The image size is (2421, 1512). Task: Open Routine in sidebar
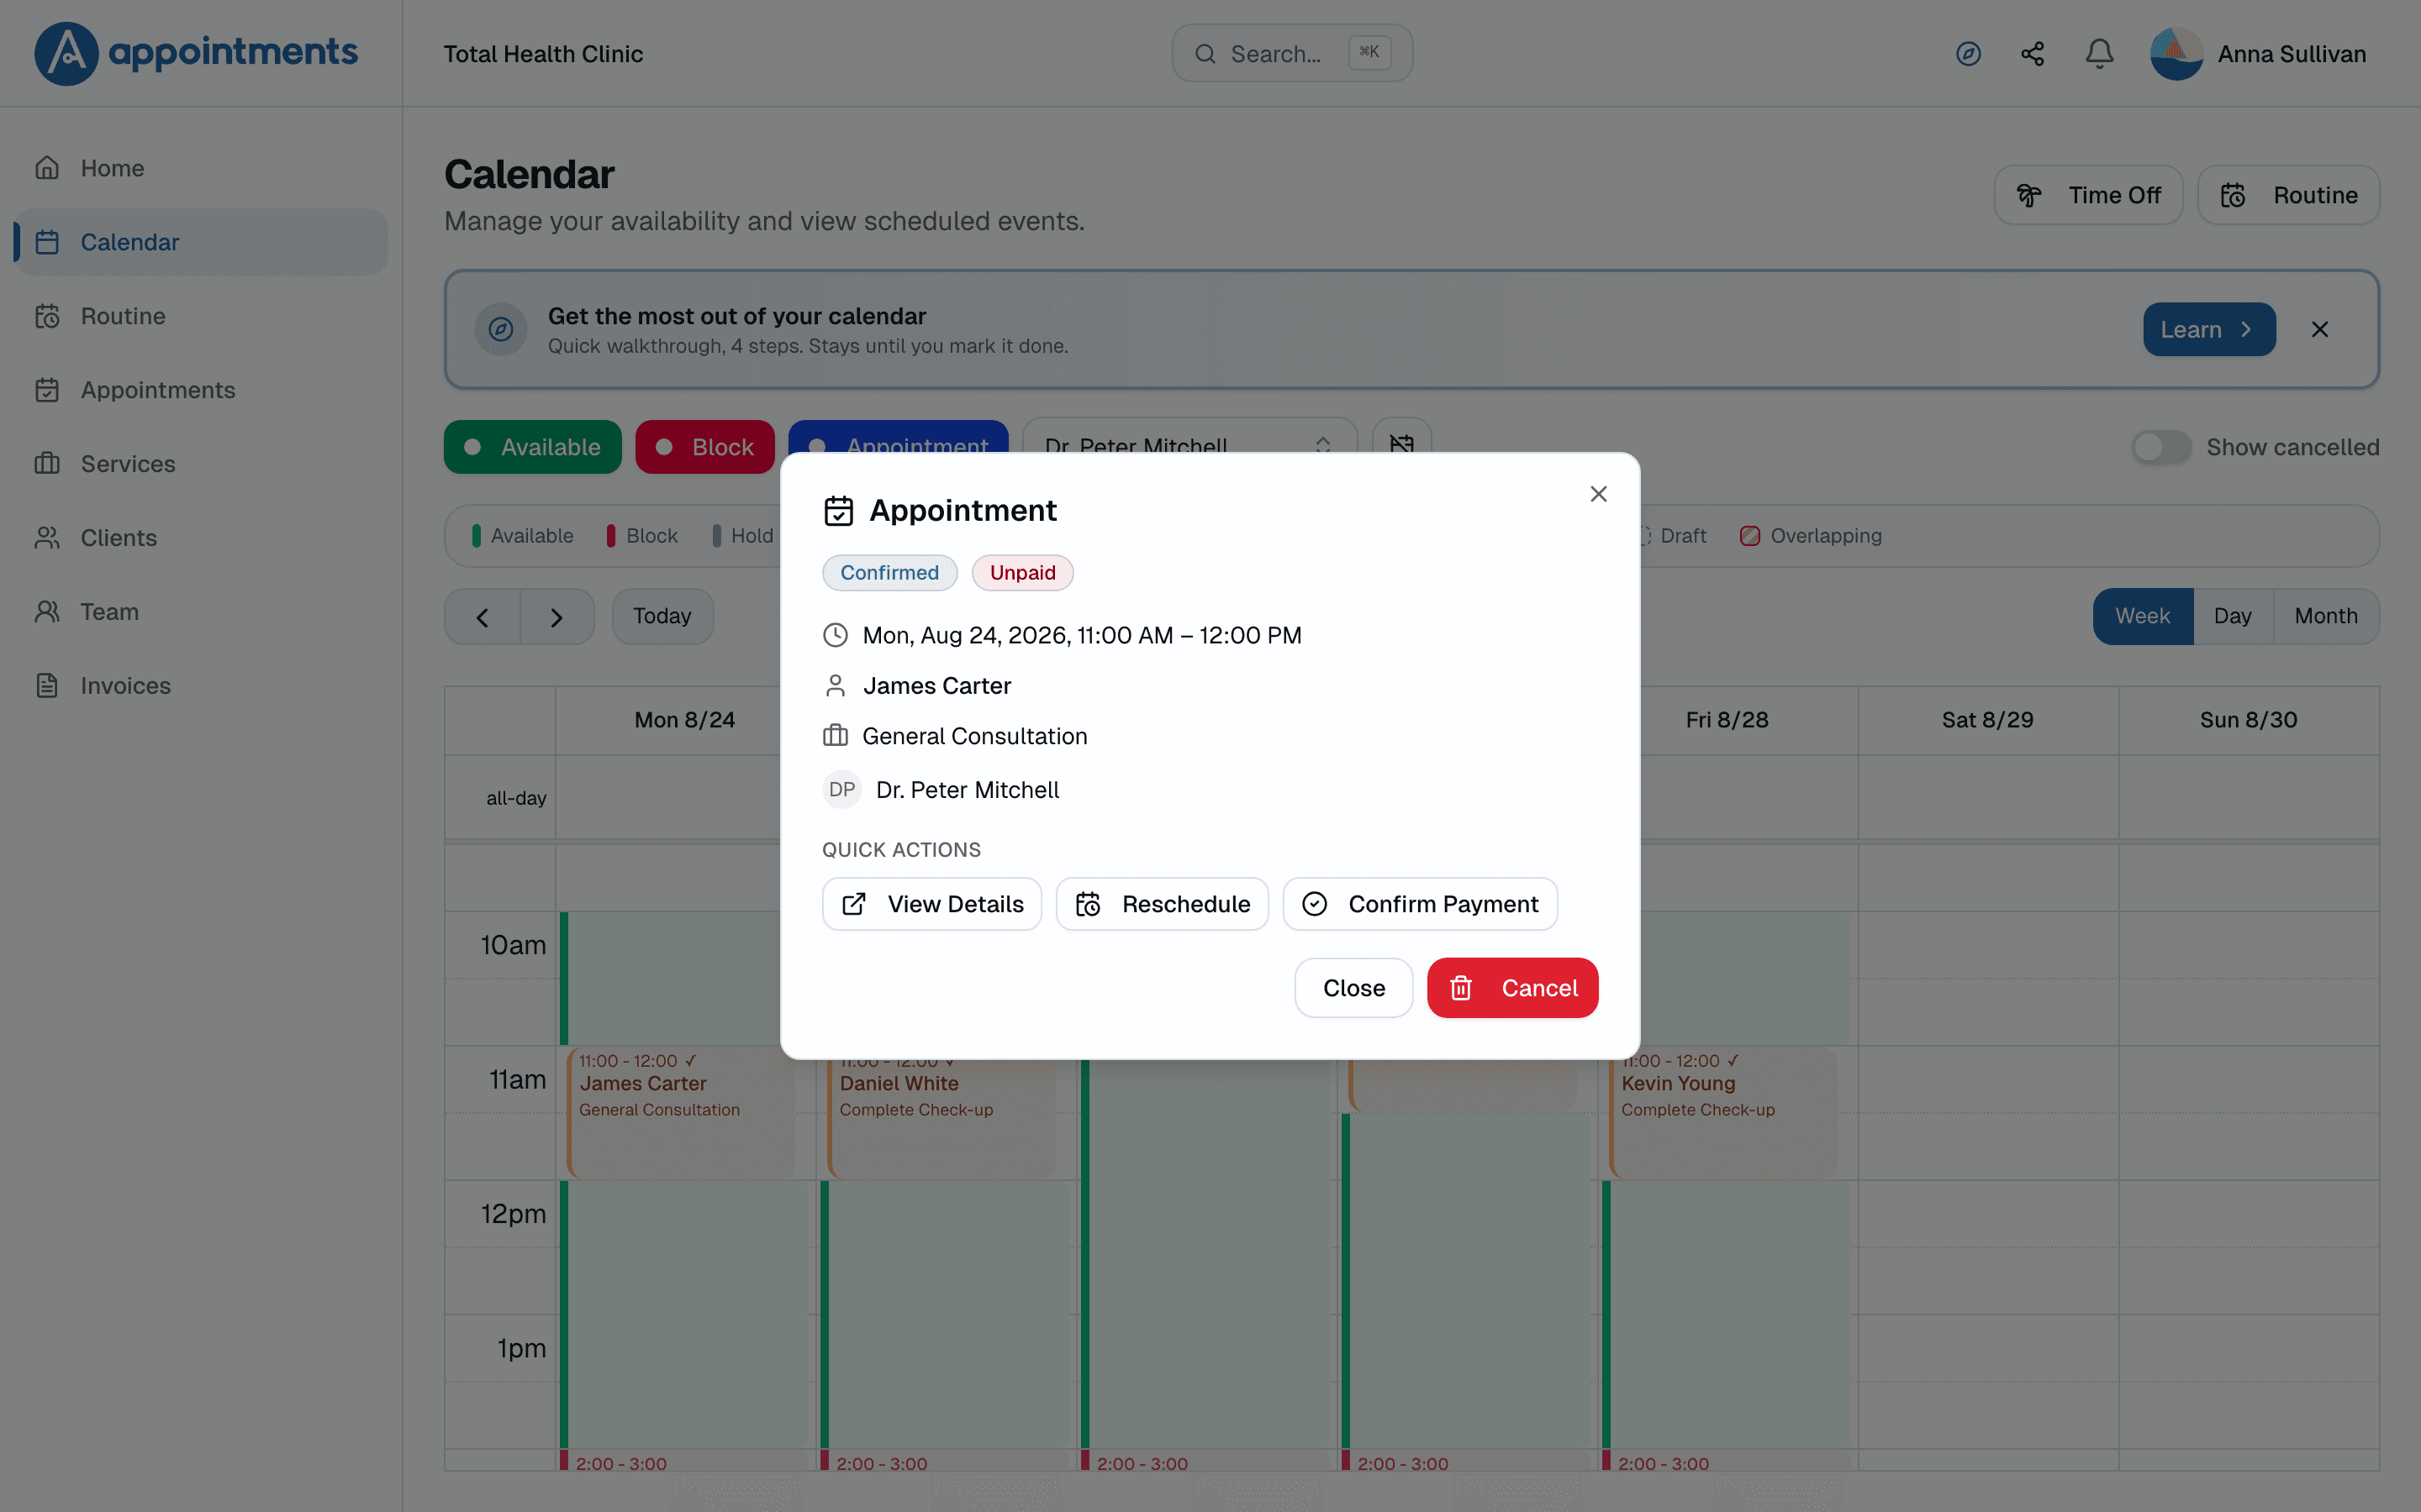201,316
